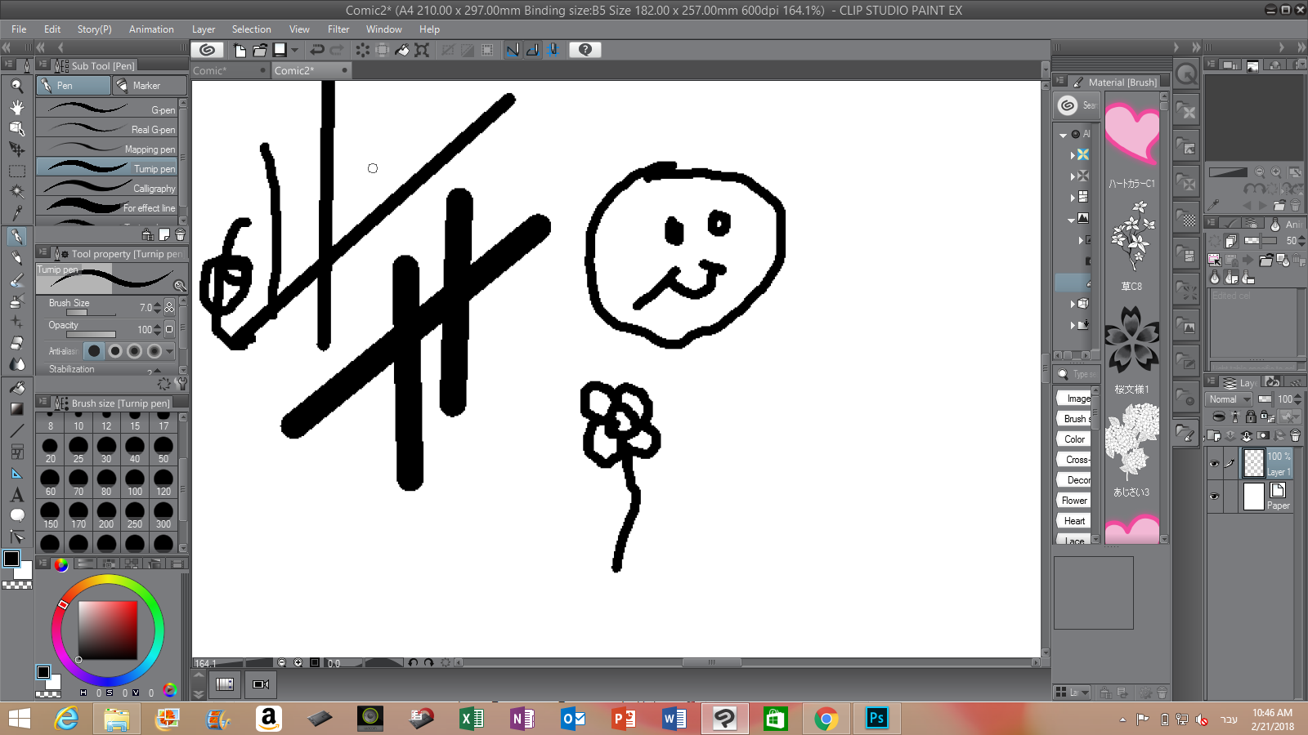The image size is (1308, 735).
Task: Expand the pen tool dropdown in the top toolbar
Action: [x=296, y=50]
